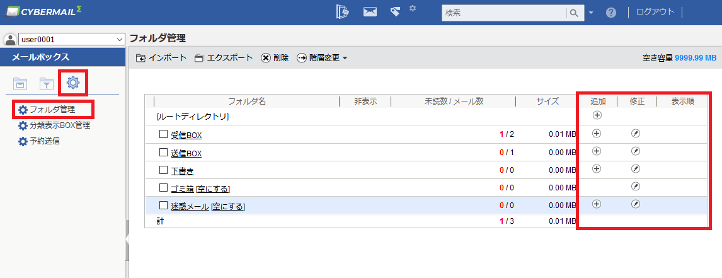This screenshot has width=722, height=278.
Task: Check the 送信BOX checkbox
Action: tap(163, 152)
